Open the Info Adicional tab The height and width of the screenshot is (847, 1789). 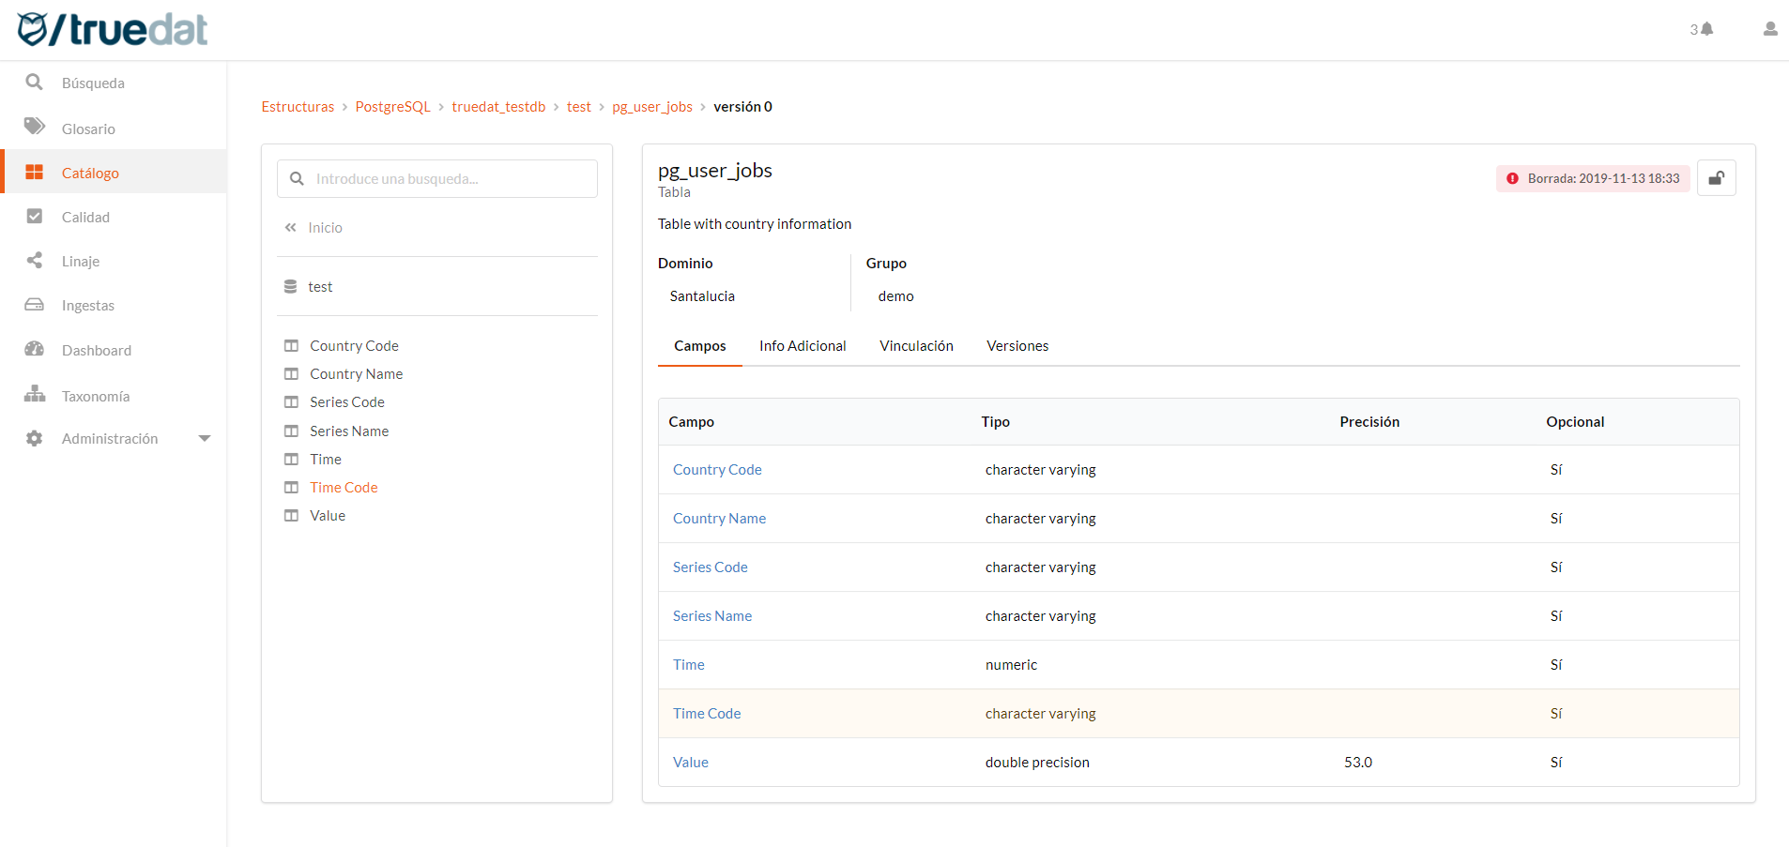pyautogui.click(x=803, y=345)
